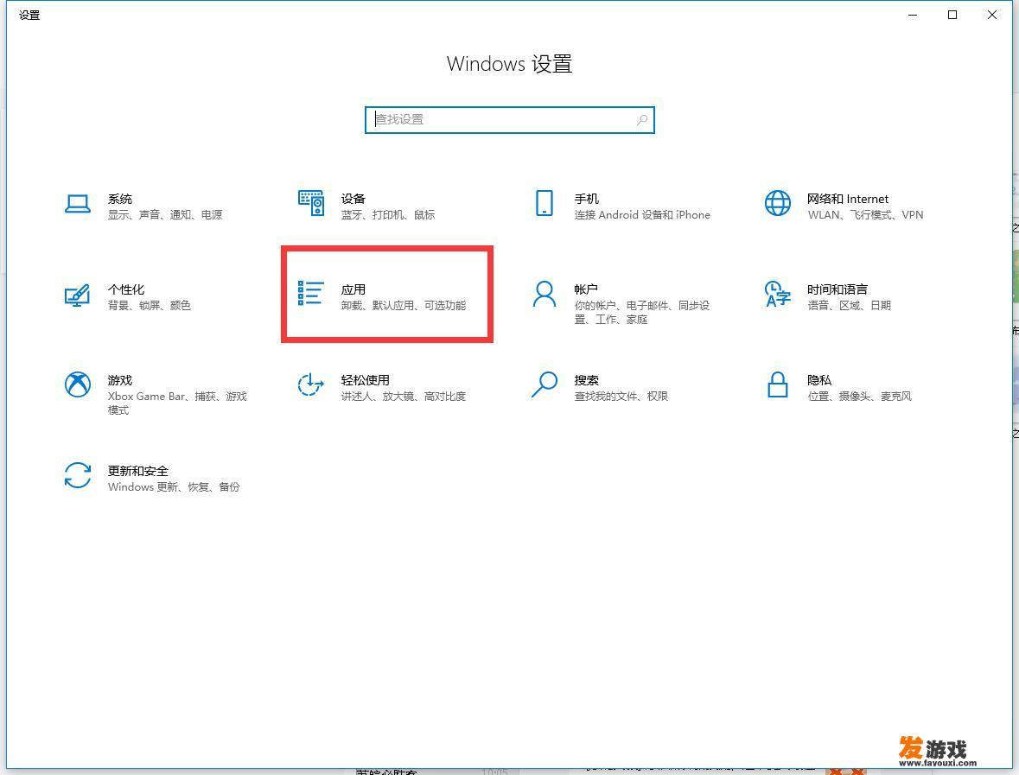Image resolution: width=1019 pixels, height=775 pixels.
Task: Click the laptop icon for 系统
Action: (77, 203)
